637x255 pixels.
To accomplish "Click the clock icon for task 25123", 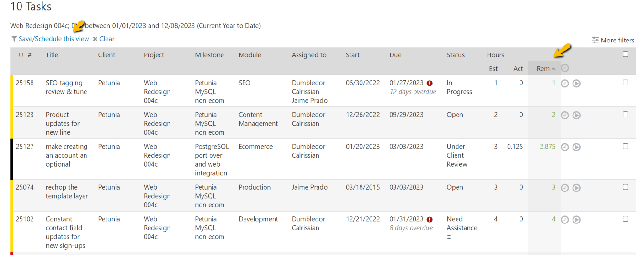I will 564,115.
